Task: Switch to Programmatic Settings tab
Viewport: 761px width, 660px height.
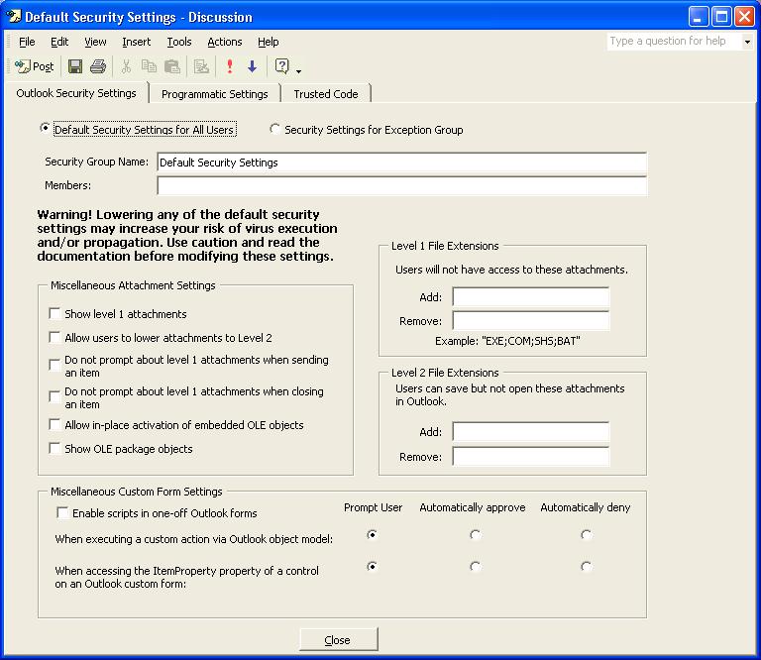Action: click(x=214, y=94)
